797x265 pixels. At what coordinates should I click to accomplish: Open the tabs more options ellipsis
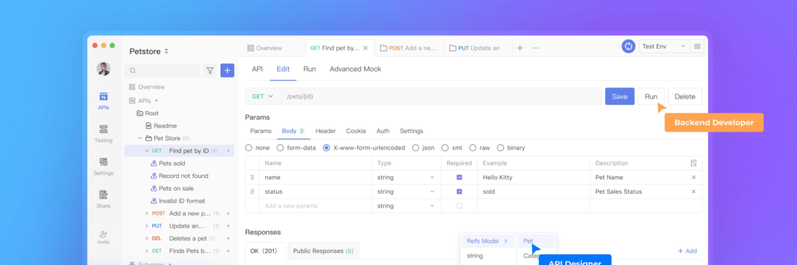pyautogui.click(x=535, y=48)
